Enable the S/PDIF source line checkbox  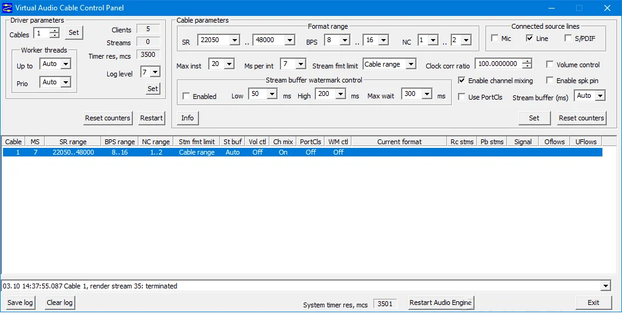point(568,38)
